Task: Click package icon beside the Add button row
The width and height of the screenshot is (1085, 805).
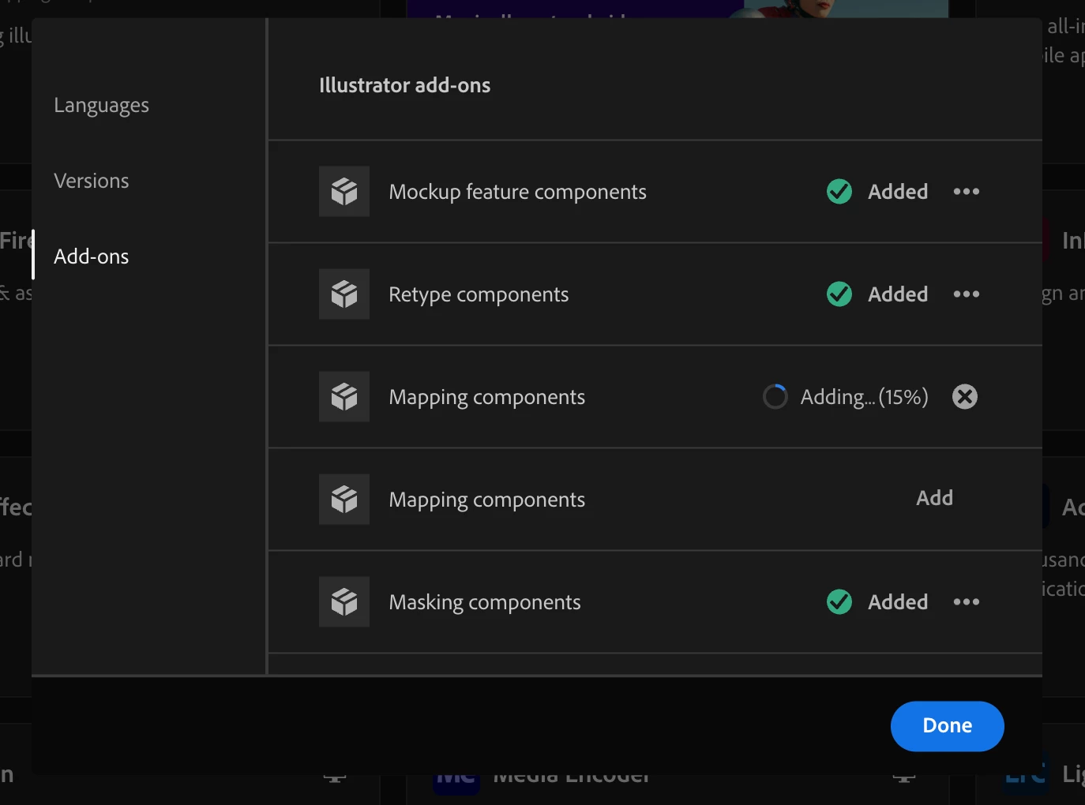Action: (344, 500)
